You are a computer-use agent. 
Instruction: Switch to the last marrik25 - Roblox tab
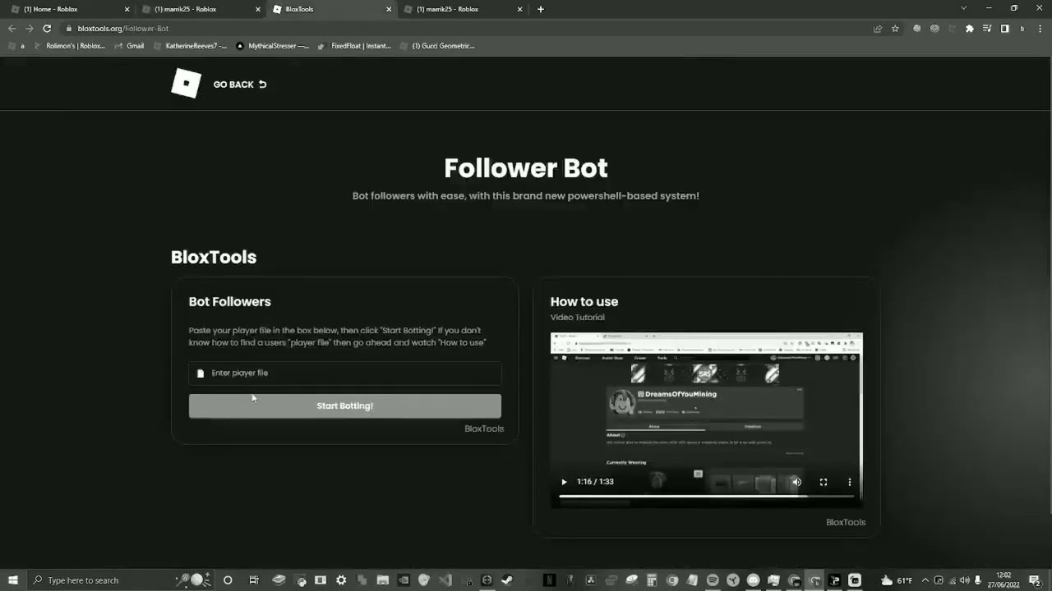pos(462,9)
